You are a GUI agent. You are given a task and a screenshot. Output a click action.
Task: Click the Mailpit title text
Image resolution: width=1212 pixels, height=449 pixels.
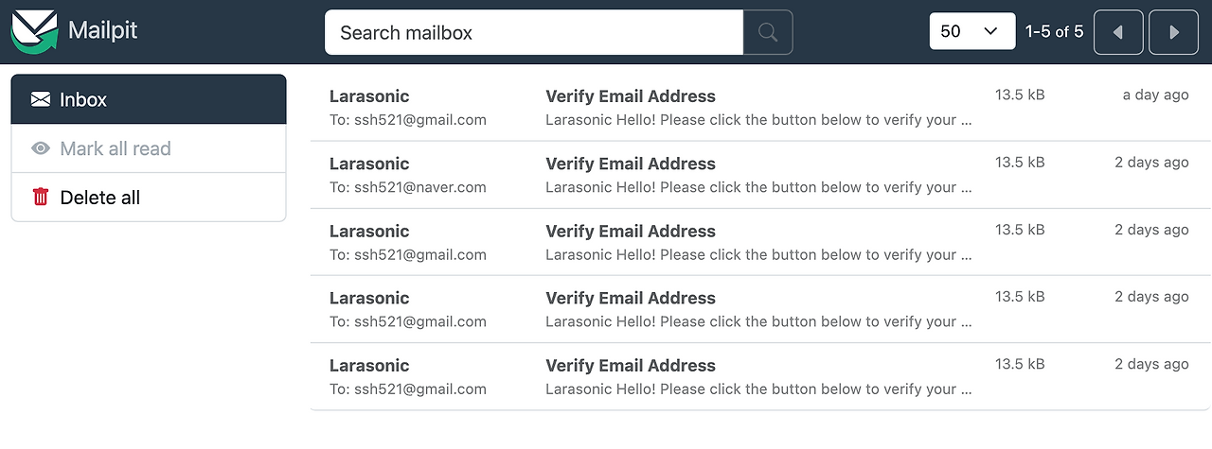(x=103, y=30)
